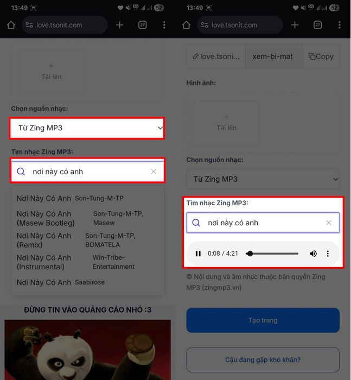The width and height of the screenshot is (351, 380).
Task: Click the xem-bi-mat URL slug field
Action: point(274,56)
